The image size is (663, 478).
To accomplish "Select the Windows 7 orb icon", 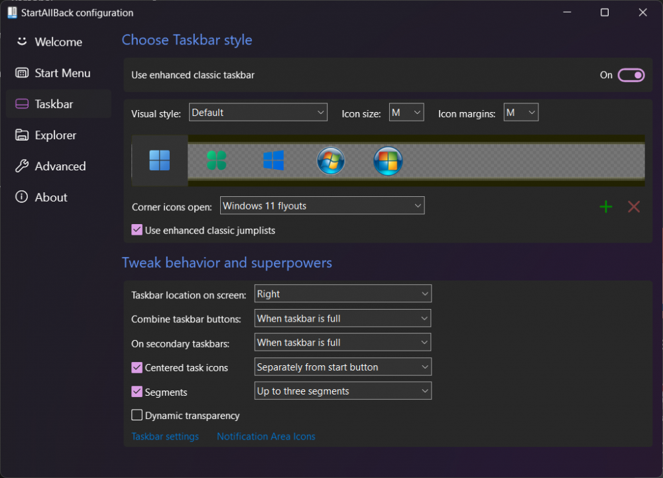I will [330, 160].
